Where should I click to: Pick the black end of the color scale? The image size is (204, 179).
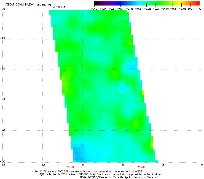[96, 4]
